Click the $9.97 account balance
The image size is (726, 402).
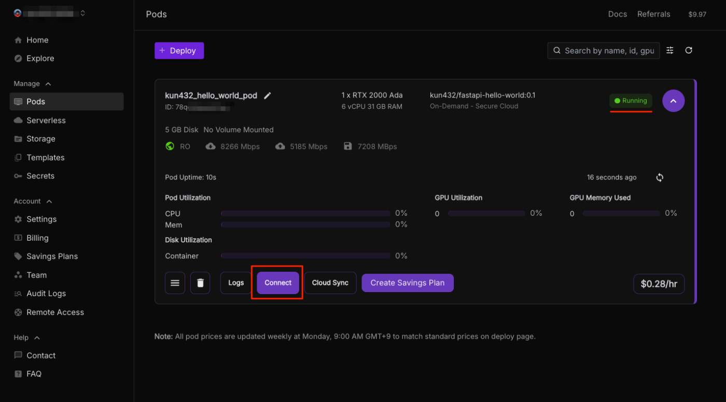click(x=697, y=15)
